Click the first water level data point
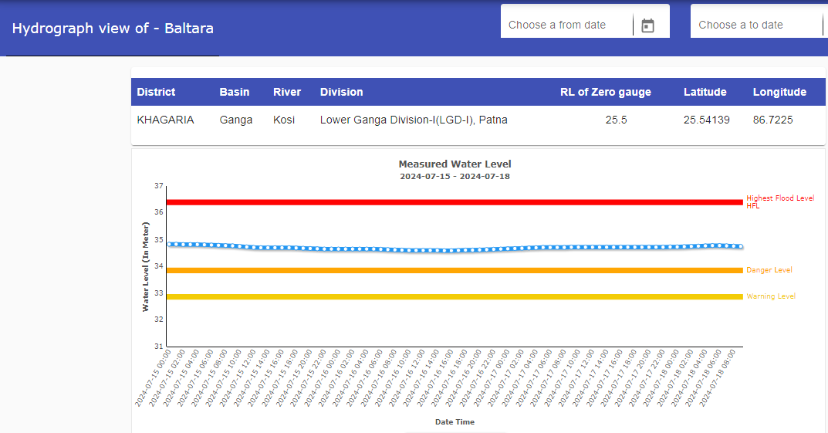The image size is (828, 433). (x=170, y=244)
